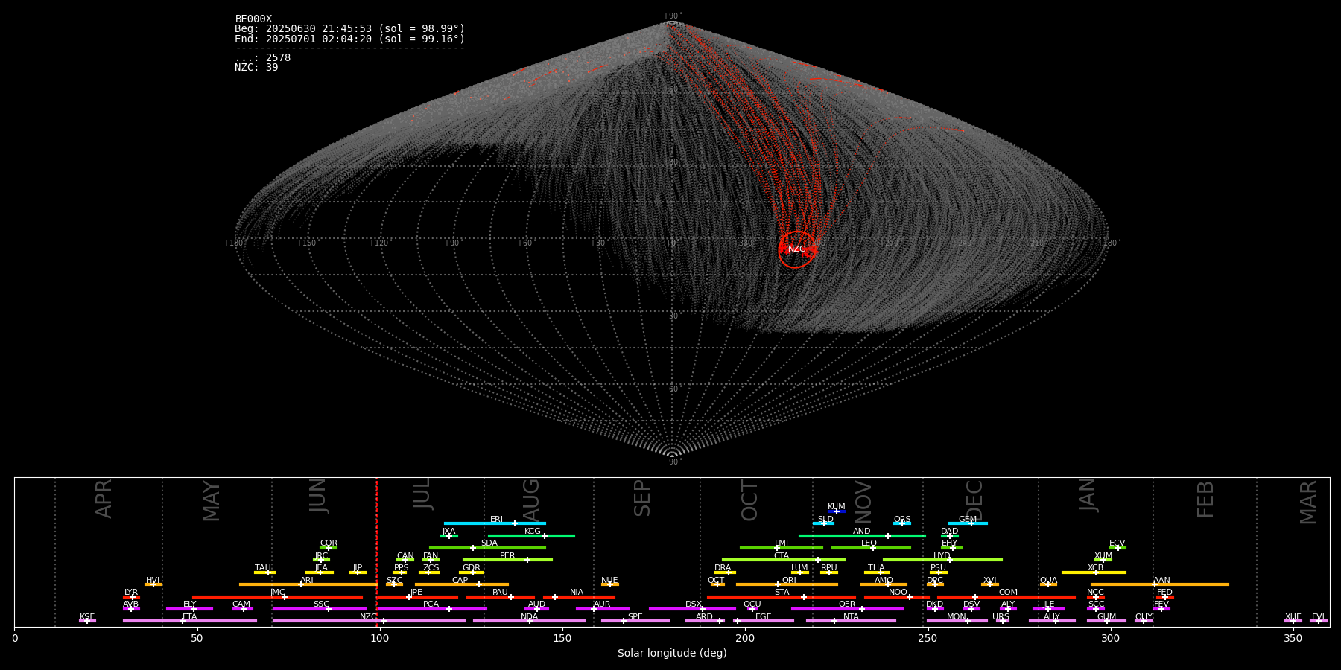
Task: Select the OER shower label
Action: pos(847,604)
